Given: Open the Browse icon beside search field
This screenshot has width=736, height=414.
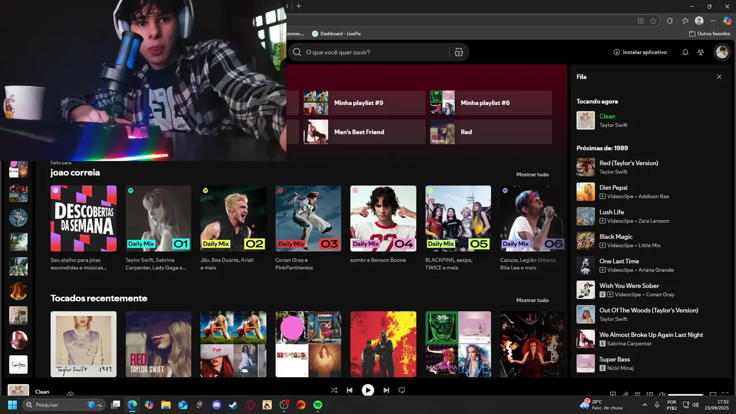Looking at the screenshot, I should (x=459, y=52).
